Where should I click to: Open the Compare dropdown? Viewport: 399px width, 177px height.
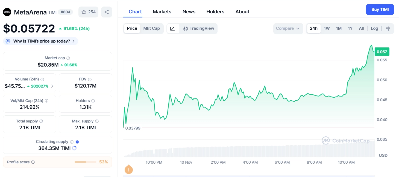pyautogui.click(x=288, y=28)
